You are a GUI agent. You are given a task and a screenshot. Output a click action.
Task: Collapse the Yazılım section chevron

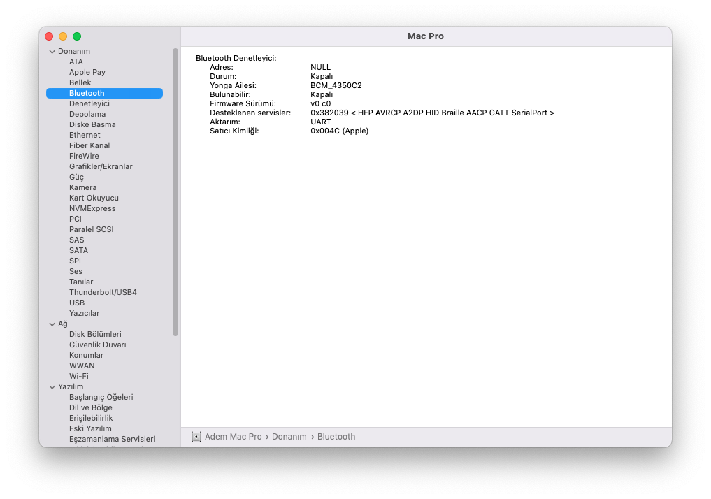[x=52, y=387]
